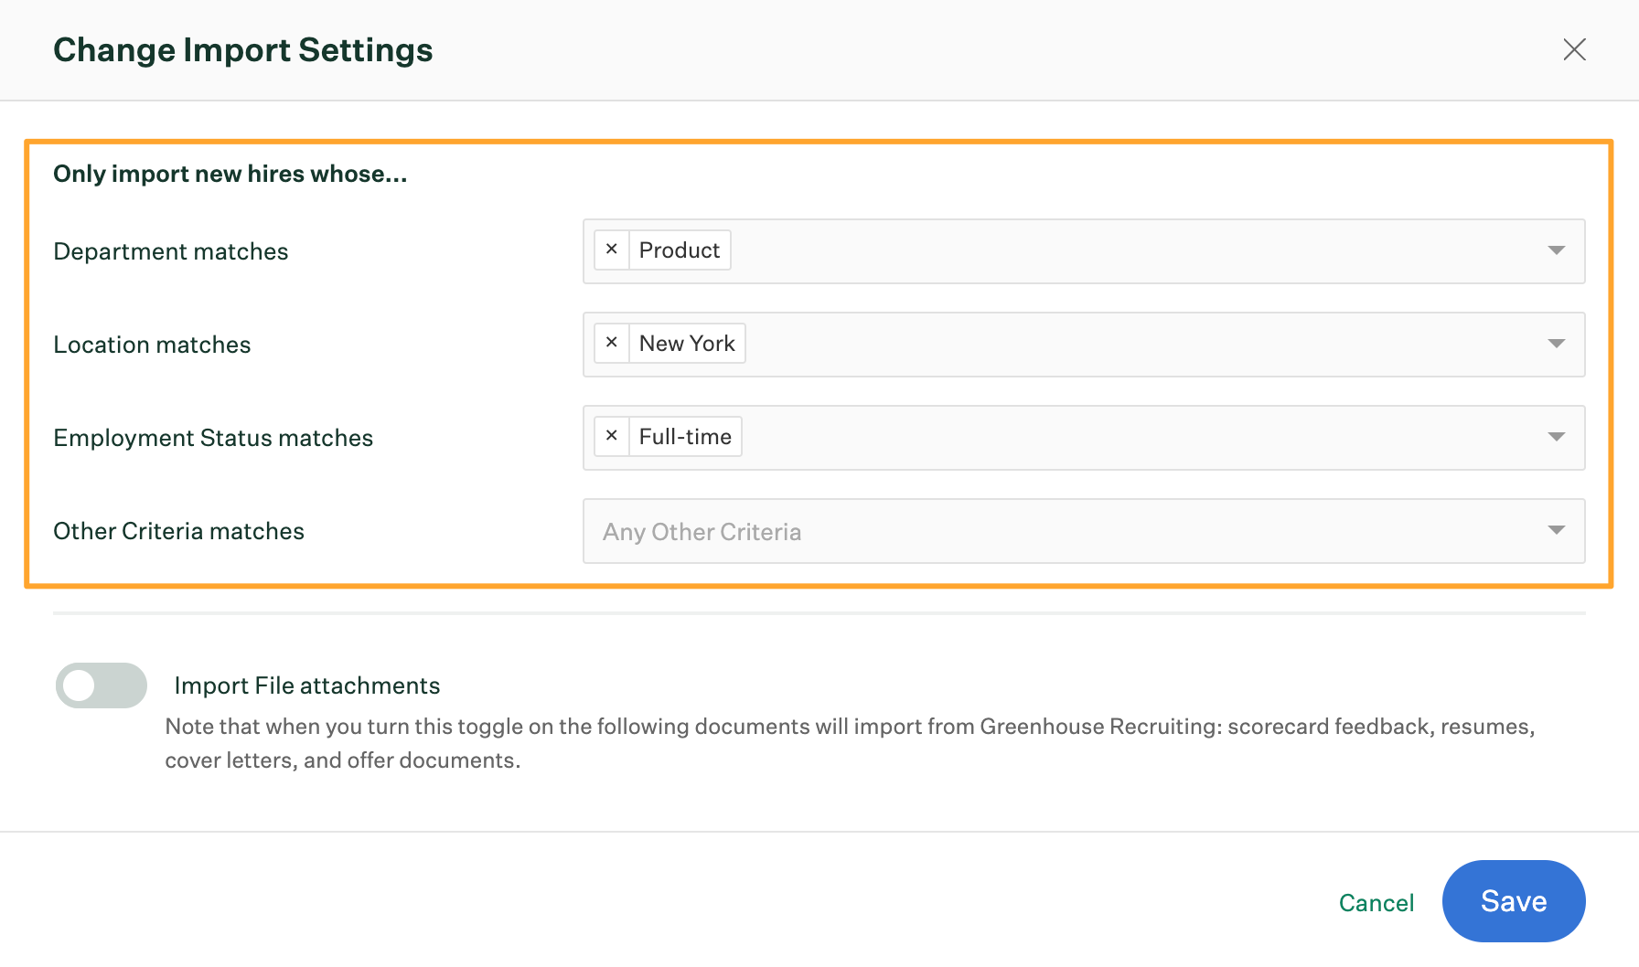Click the Import File attachments label
Image resolution: width=1639 pixels, height=967 pixels.
click(307, 685)
